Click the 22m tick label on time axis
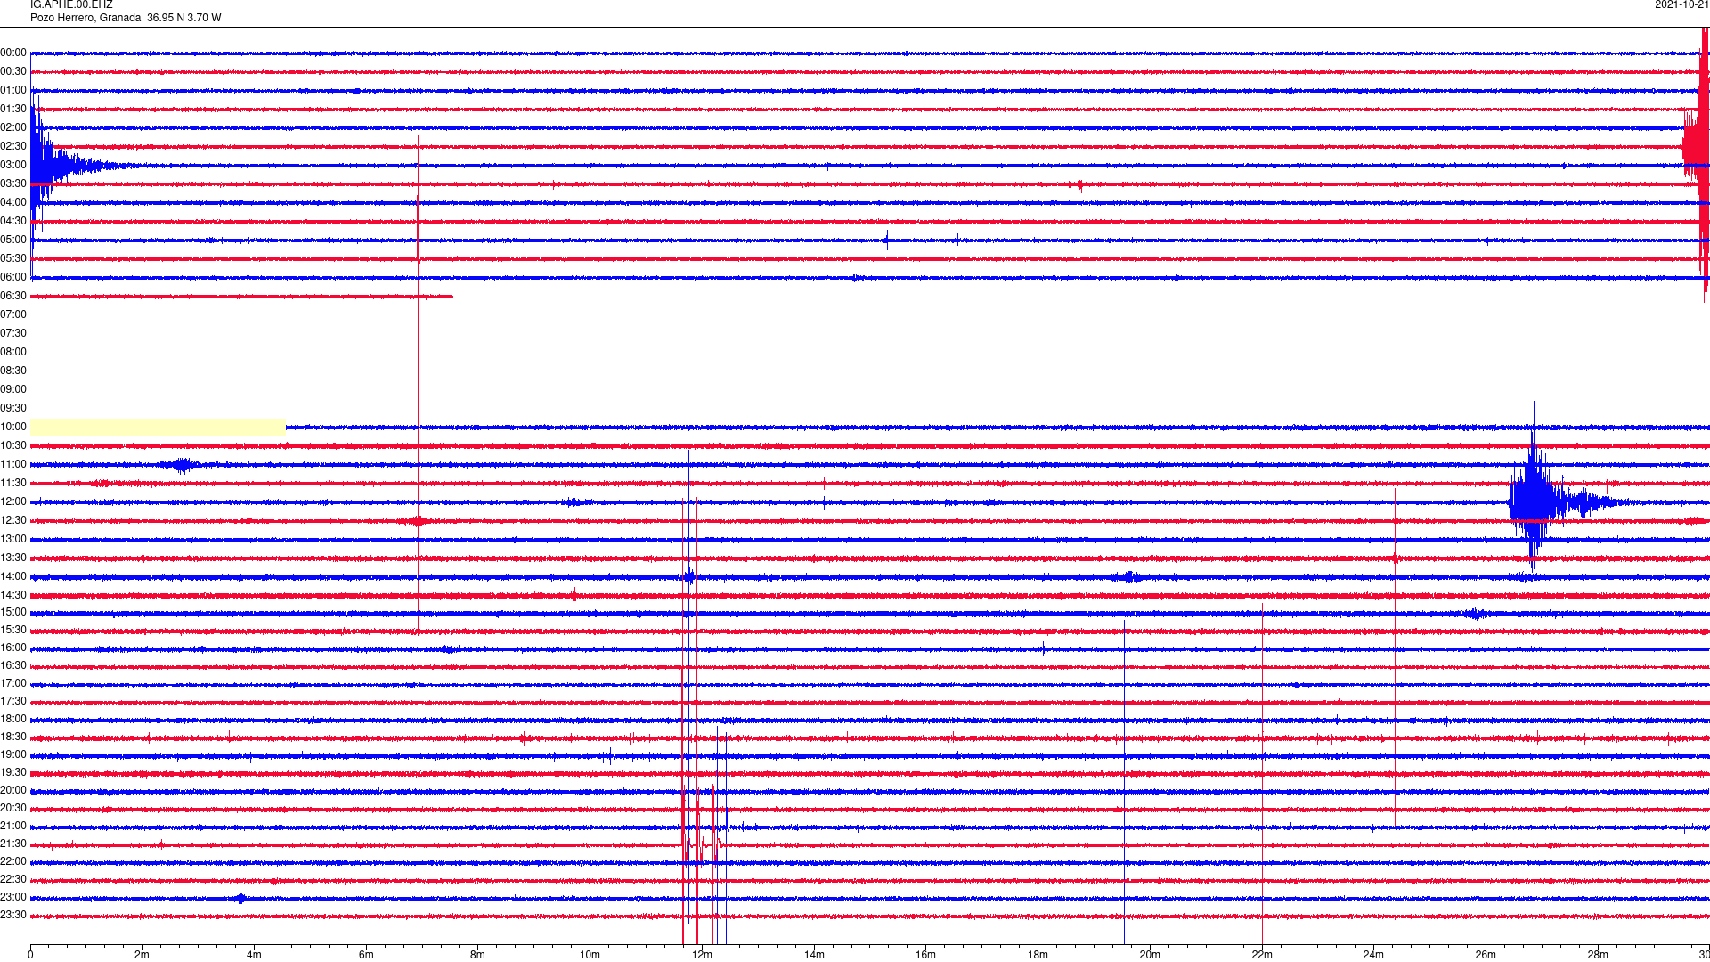Screen dimensions: 1710x962 pyautogui.click(x=1262, y=955)
